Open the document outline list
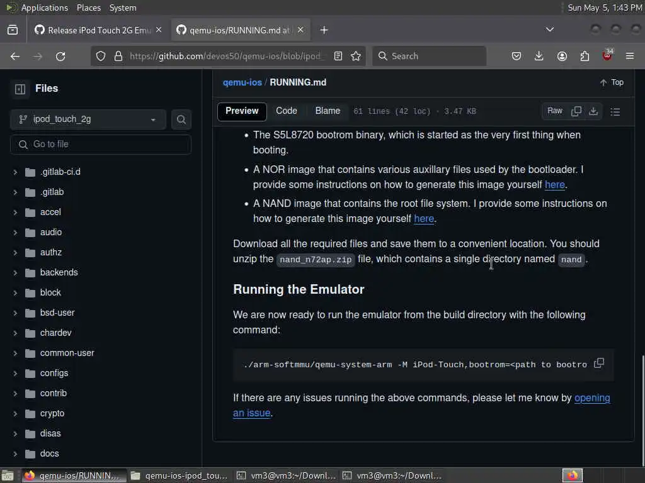Viewport: 645px width, 483px height. pyautogui.click(x=615, y=112)
